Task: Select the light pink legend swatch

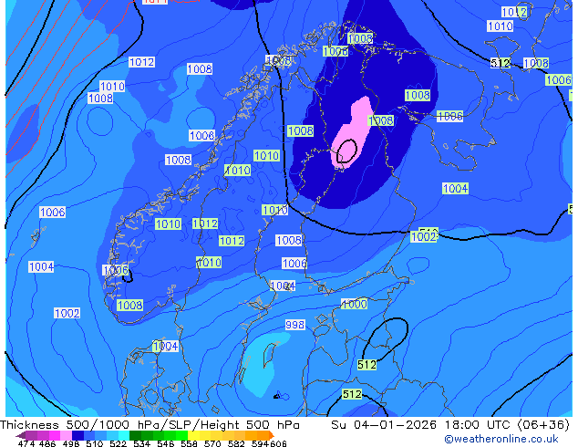Action: tap(66, 435)
